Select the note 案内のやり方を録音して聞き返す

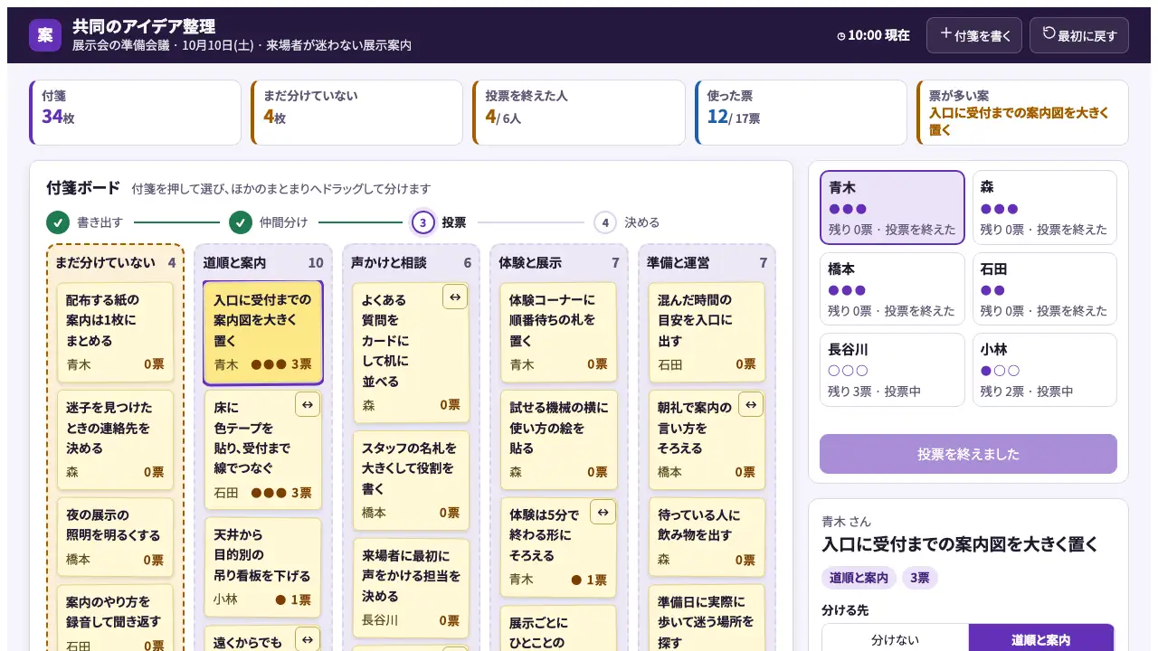[x=115, y=618]
